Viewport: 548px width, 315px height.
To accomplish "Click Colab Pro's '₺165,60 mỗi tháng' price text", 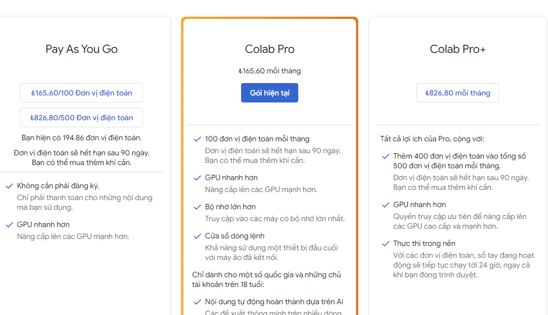I will tap(270, 71).
